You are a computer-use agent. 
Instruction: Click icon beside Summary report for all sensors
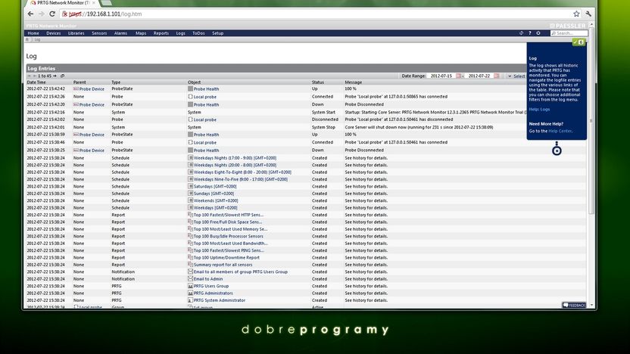pos(191,265)
